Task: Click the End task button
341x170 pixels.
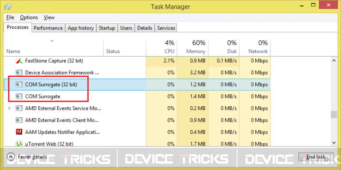Action: pyautogui.click(x=316, y=157)
